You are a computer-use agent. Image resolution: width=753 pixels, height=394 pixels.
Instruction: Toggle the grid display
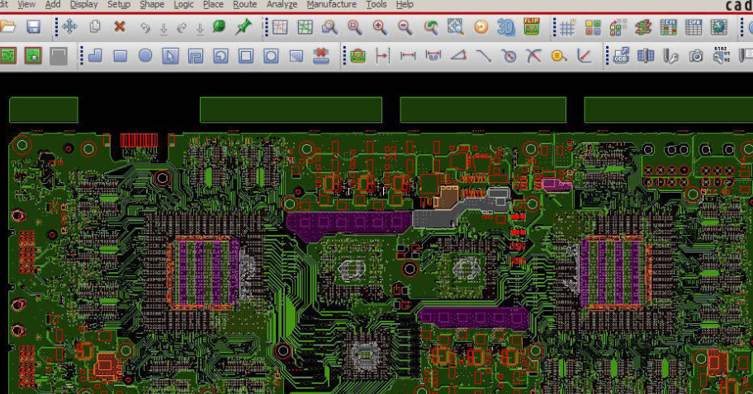567,27
